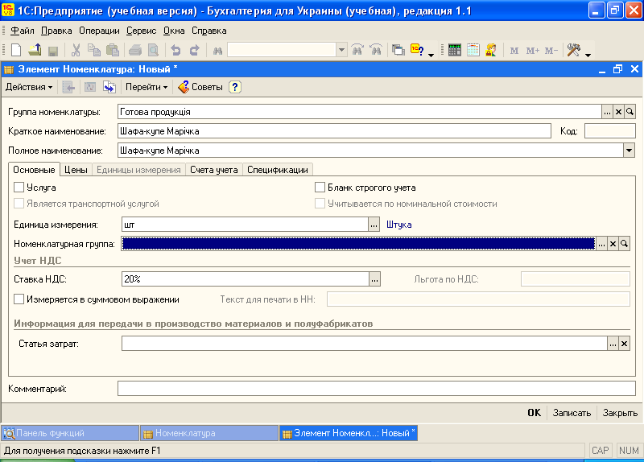Open Советы tips
The image size is (644, 462).
pyautogui.click(x=200, y=87)
